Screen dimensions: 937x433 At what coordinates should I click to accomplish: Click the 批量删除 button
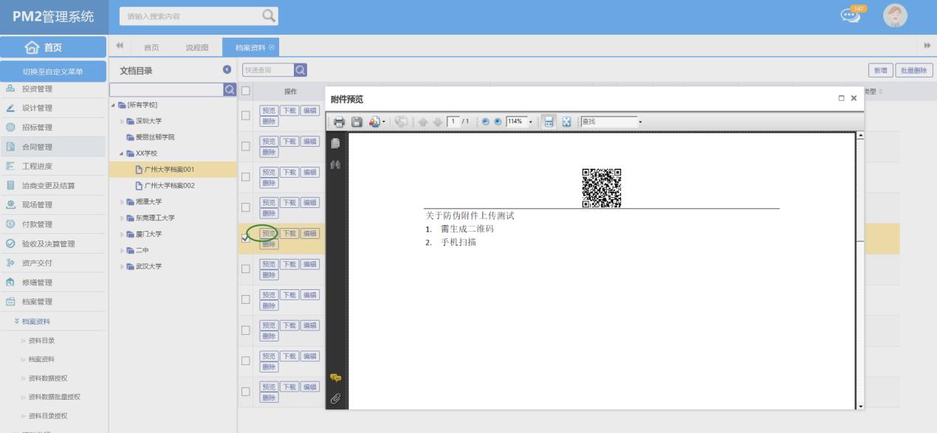click(915, 70)
